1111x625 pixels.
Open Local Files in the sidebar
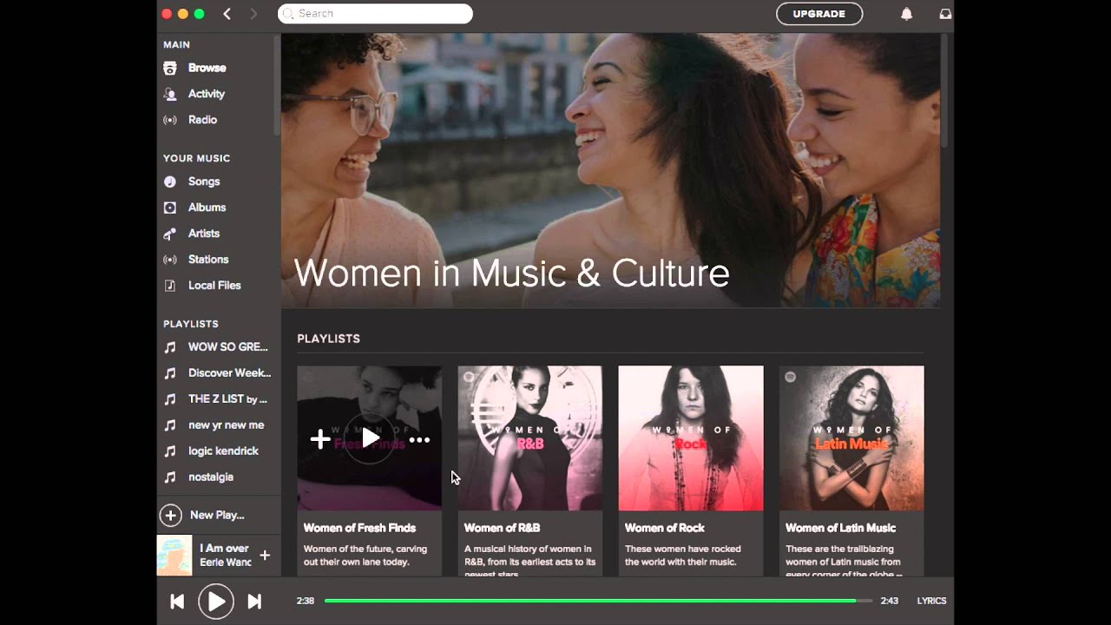(x=214, y=286)
